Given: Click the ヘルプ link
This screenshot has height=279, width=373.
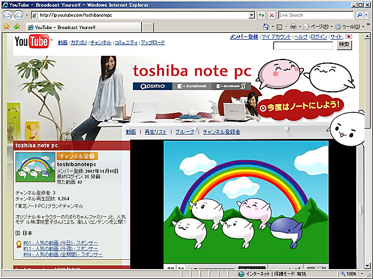Looking at the screenshot, I should pos(301,37).
